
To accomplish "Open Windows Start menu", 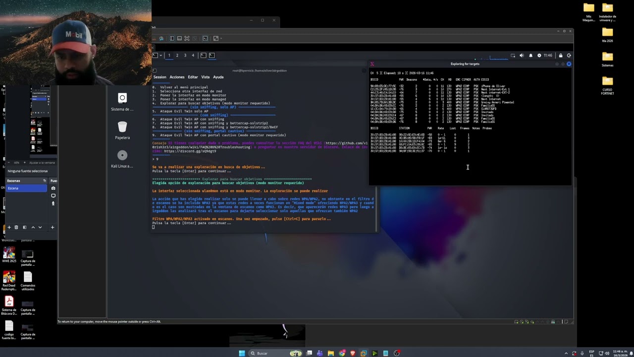I will pos(242,353).
